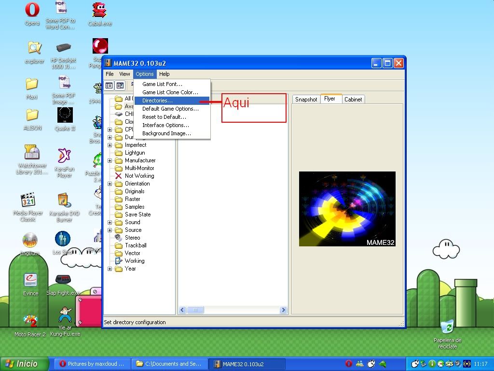This screenshot has width=494, height=371.
Task: Launch Yie ar Kung-Fu.exe icon
Action: click(65, 322)
